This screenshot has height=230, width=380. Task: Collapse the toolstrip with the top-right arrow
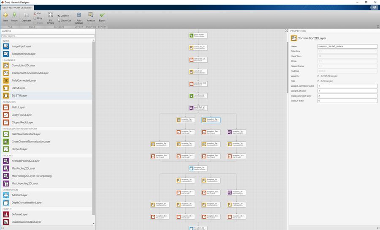(377, 27)
